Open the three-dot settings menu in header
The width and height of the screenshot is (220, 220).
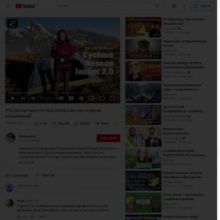coord(184,6)
